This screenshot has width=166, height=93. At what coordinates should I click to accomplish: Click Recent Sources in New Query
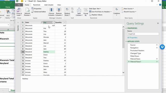pyautogui.click(x=129, y=12)
